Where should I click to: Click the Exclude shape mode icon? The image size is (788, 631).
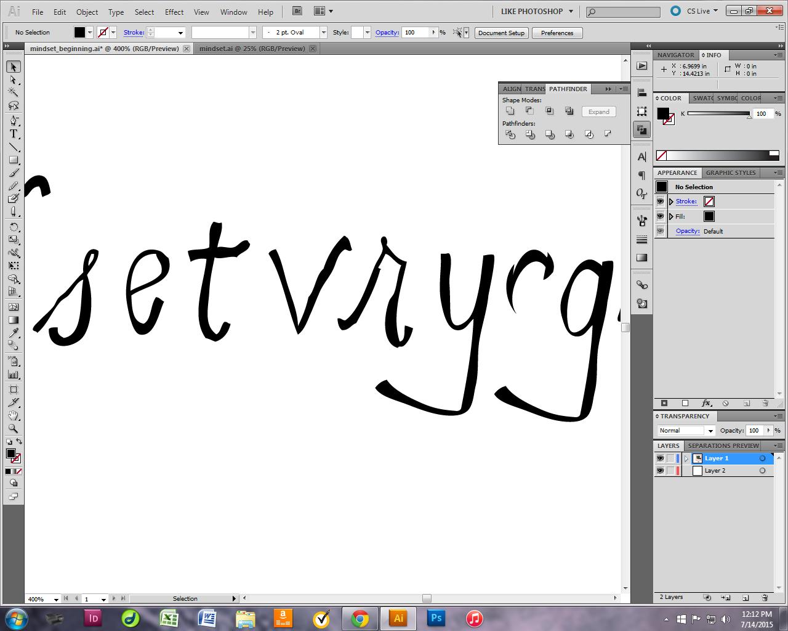569,111
